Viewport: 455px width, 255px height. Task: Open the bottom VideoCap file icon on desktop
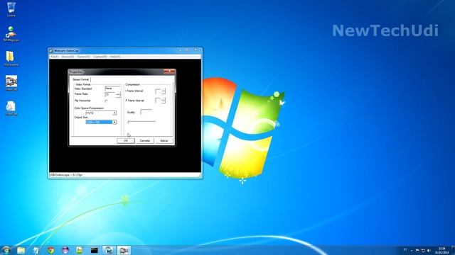click(x=11, y=108)
